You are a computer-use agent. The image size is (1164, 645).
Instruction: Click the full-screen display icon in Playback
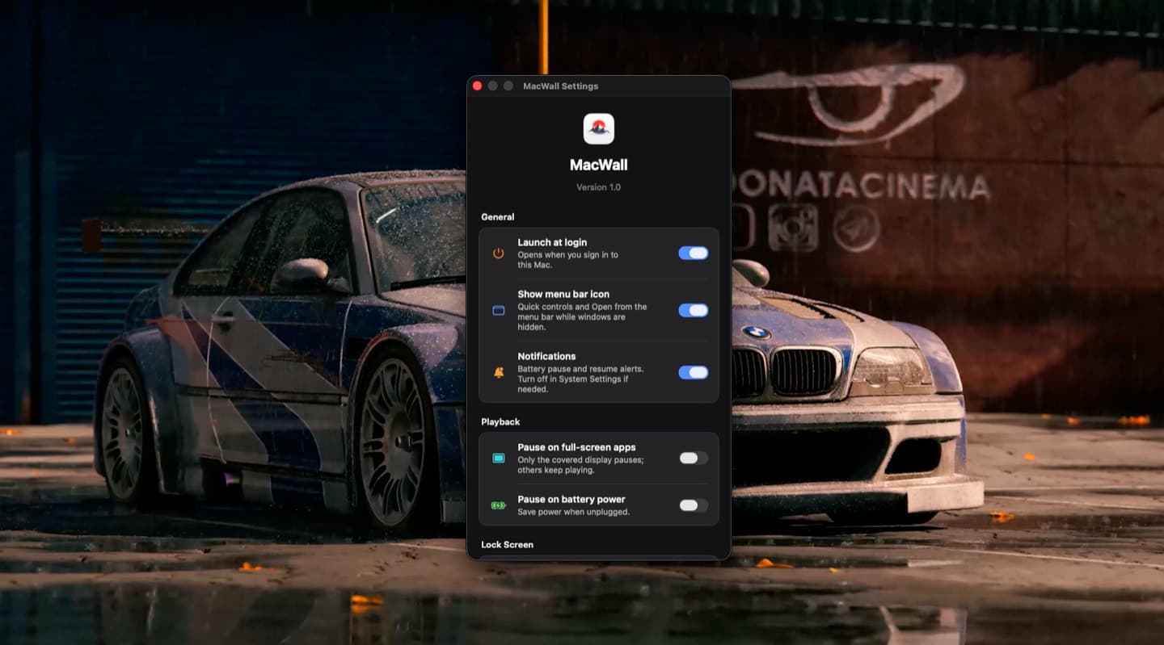[x=499, y=459]
